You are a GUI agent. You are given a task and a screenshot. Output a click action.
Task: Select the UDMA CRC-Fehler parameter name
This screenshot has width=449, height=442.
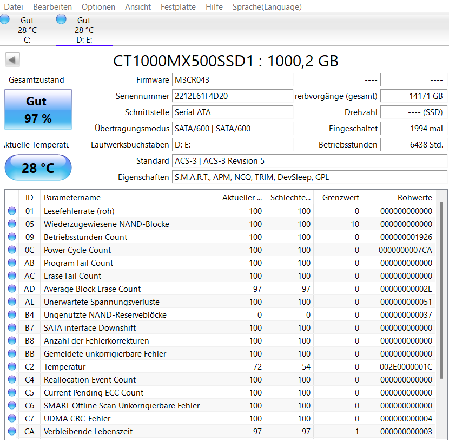point(77,419)
